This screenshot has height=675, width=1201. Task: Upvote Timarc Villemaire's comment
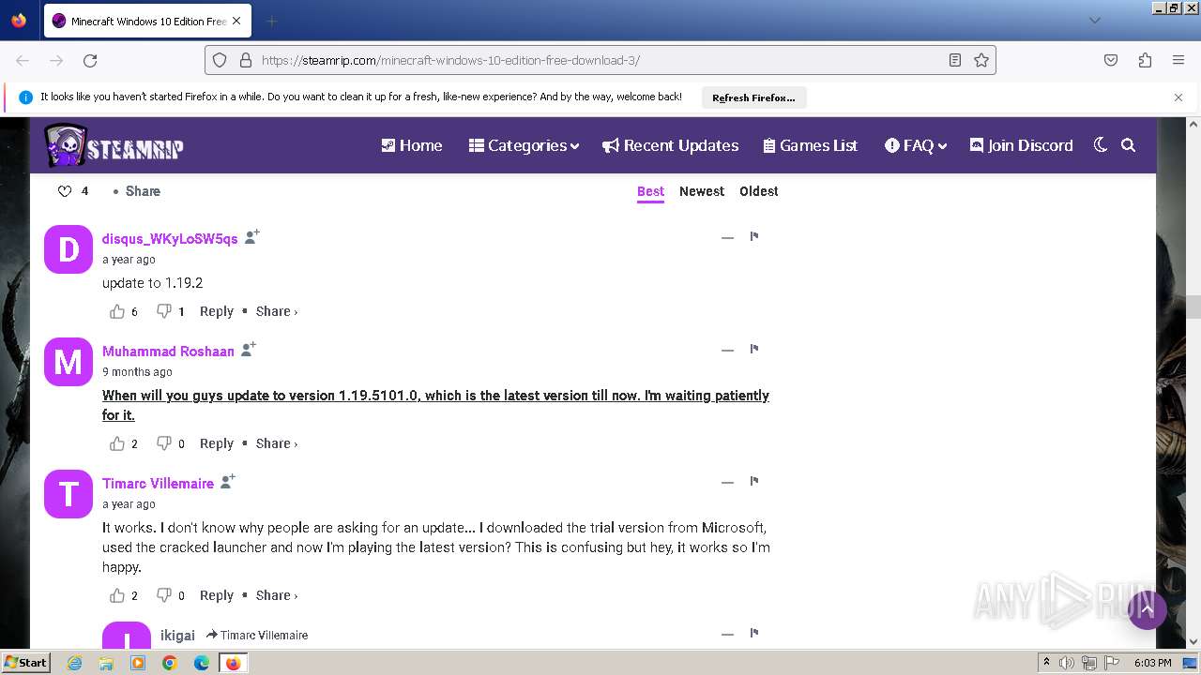pyautogui.click(x=117, y=595)
